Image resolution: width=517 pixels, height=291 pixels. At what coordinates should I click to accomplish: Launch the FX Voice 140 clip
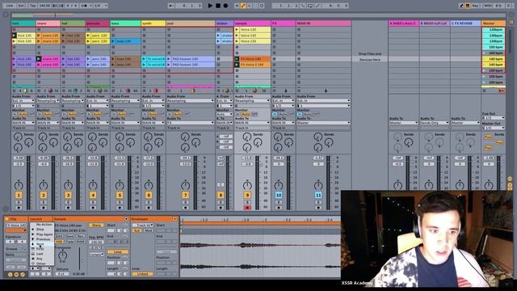click(x=237, y=59)
